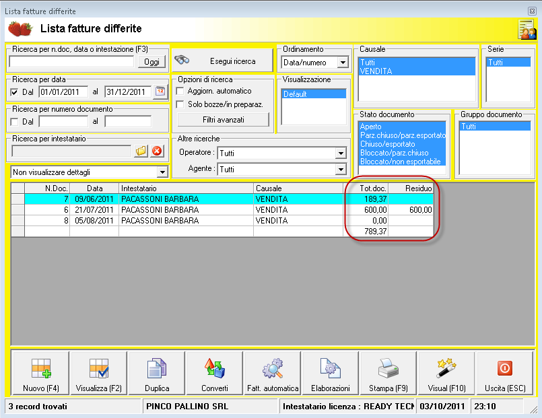Image resolution: width=542 pixels, height=418 pixels.
Task: Click the Esegui ricerca button
Action: tap(221, 61)
